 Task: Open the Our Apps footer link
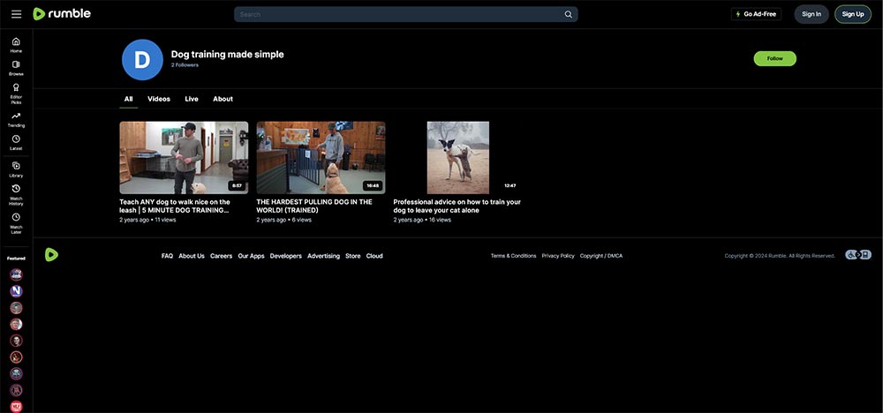251,256
